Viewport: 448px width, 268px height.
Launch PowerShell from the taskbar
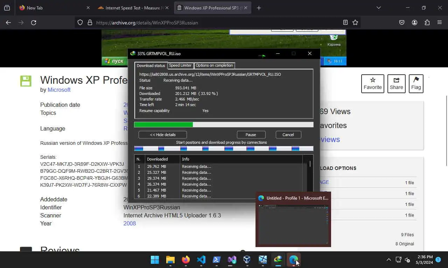point(217,260)
